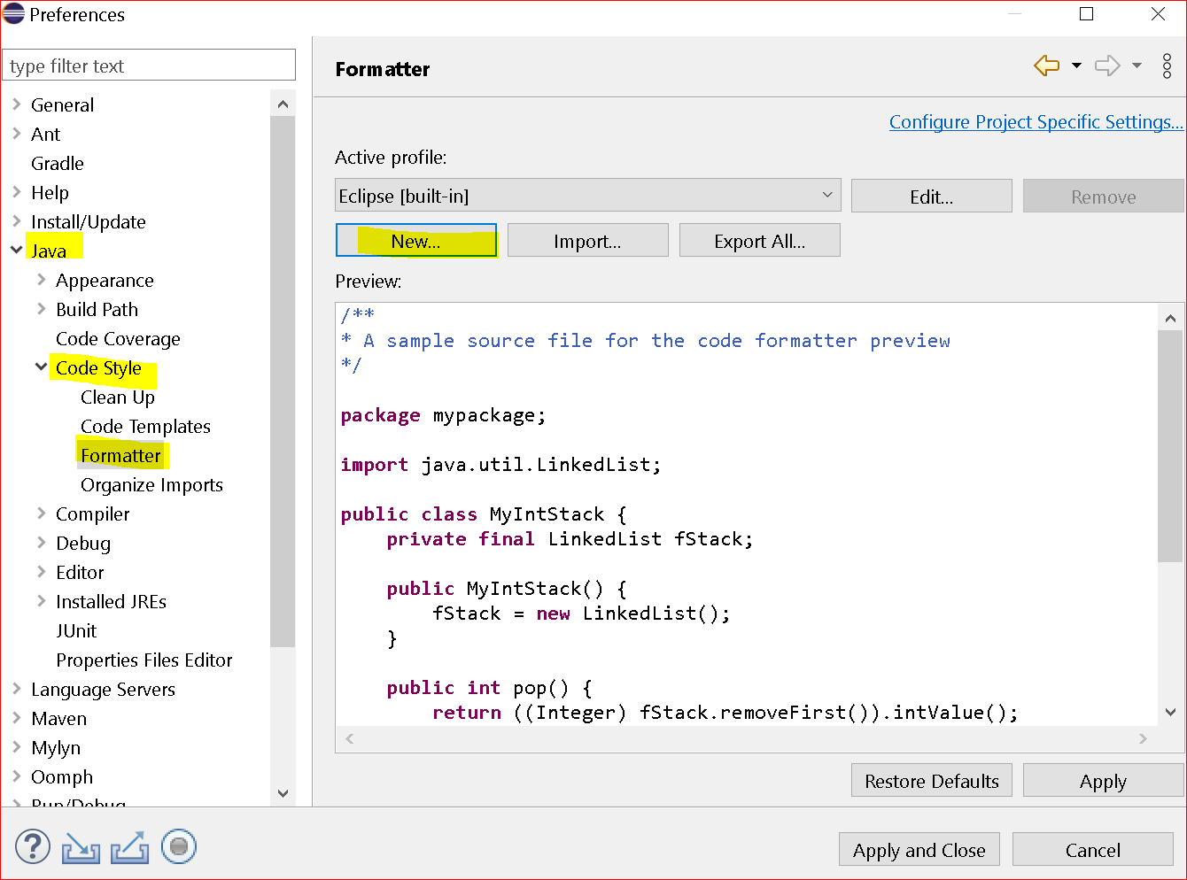Click Apply and Close button
Viewport: 1187px width, 880px height.
(x=919, y=850)
